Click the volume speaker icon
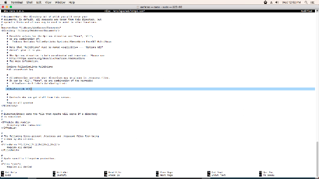 pyautogui.click(x=277, y=2)
